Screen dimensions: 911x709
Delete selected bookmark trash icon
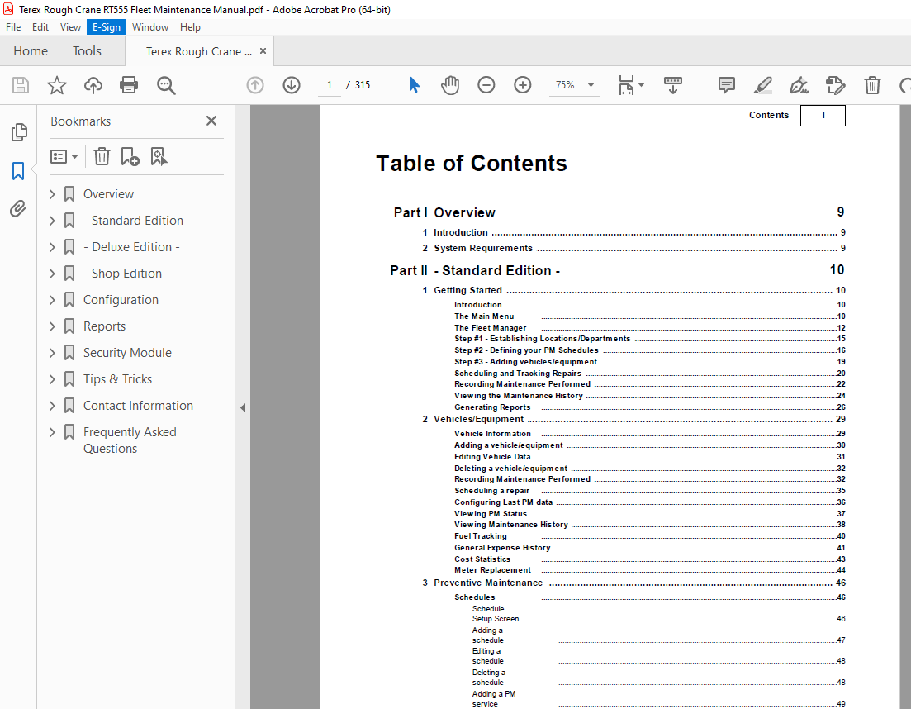(102, 156)
